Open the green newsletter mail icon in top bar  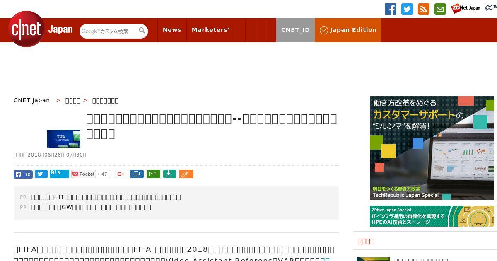pyautogui.click(x=440, y=9)
